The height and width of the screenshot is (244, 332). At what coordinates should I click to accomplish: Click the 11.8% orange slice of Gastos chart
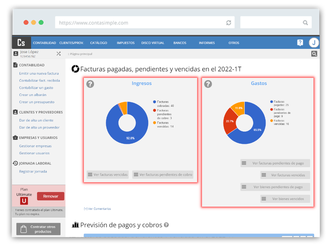pos(239,108)
